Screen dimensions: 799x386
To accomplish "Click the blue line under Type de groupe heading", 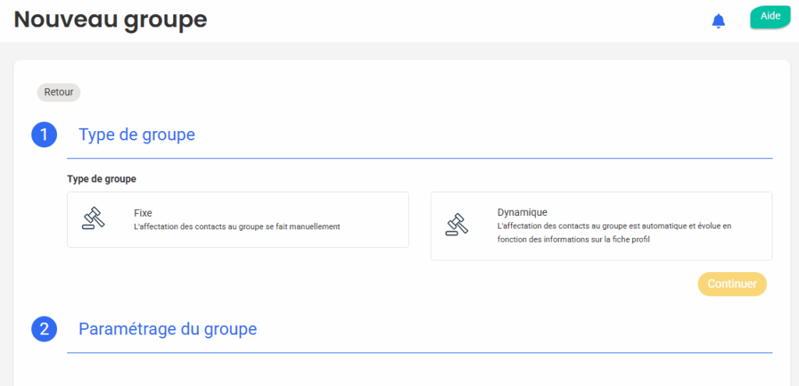I will (x=420, y=158).
